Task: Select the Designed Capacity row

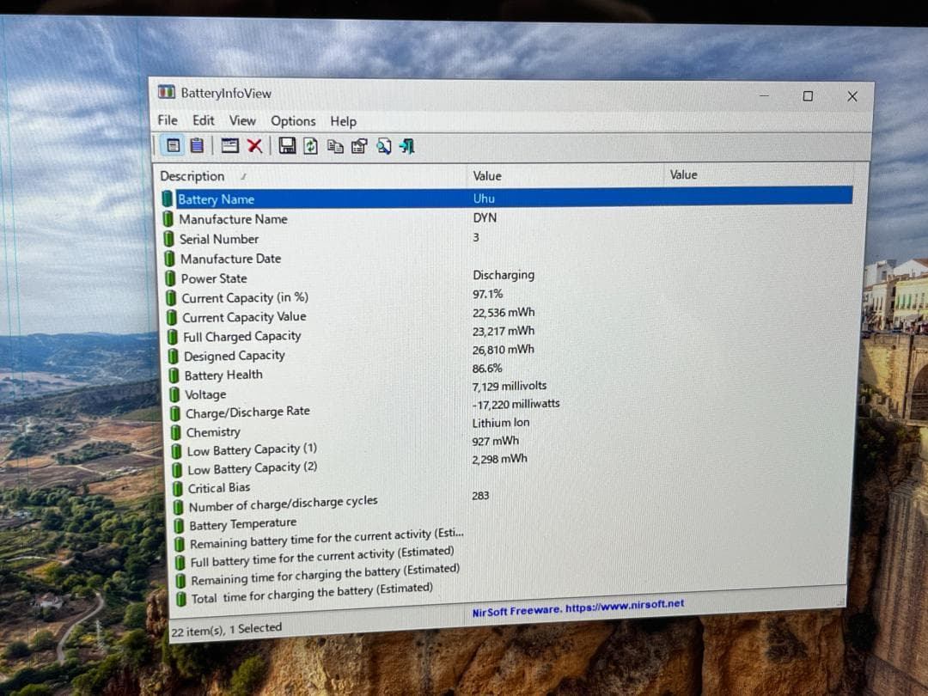Action: 234,356
